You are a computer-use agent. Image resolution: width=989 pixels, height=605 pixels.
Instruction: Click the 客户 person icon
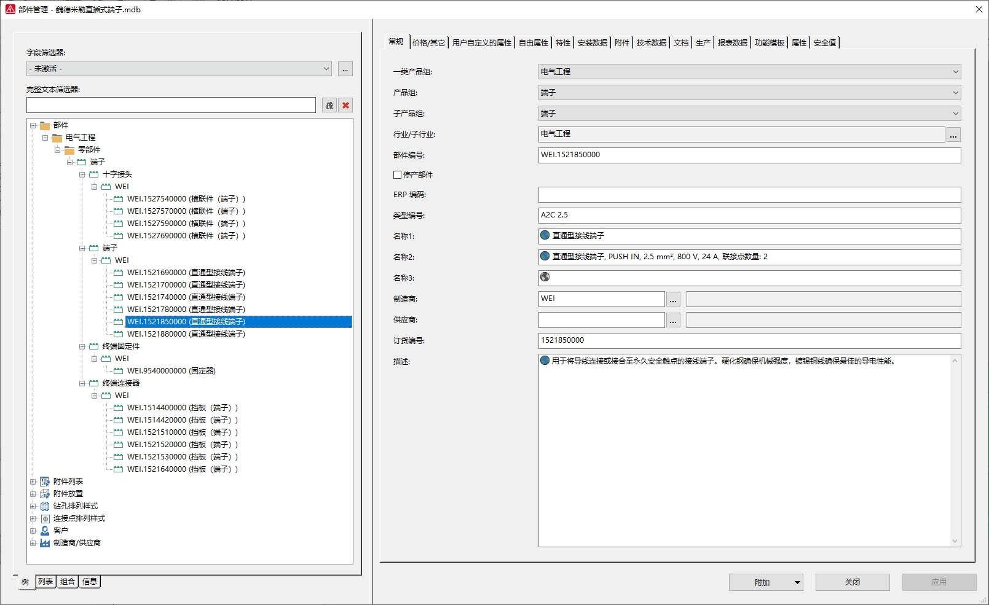click(45, 531)
